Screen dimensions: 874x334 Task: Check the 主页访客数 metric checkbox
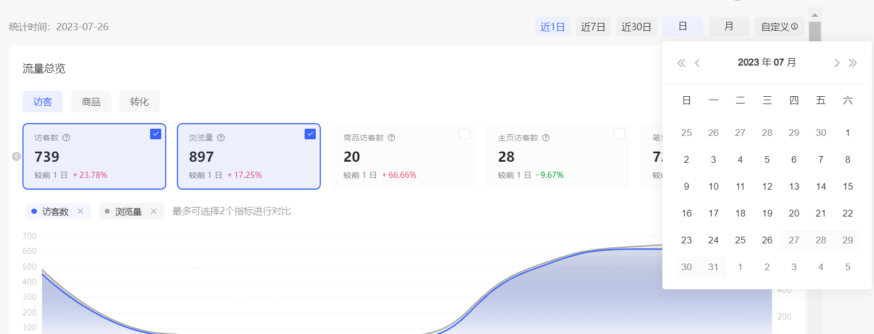[x=619, y=134]
